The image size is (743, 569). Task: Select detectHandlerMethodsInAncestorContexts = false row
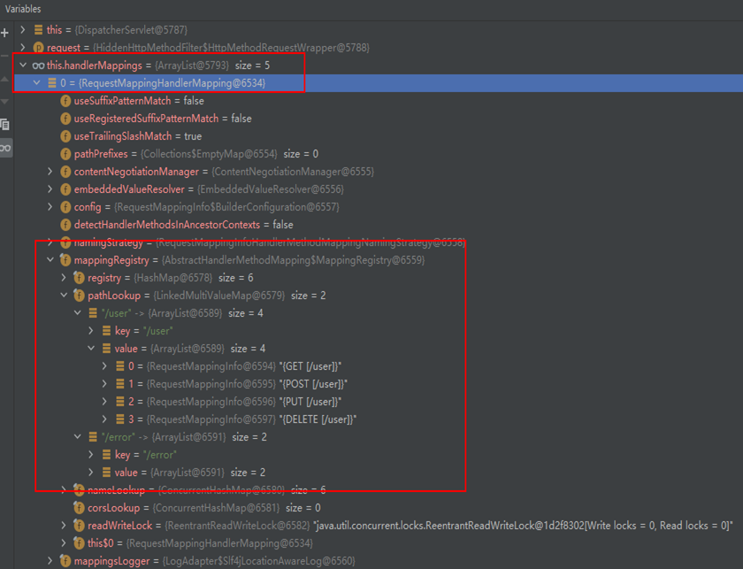pos(379,225)
